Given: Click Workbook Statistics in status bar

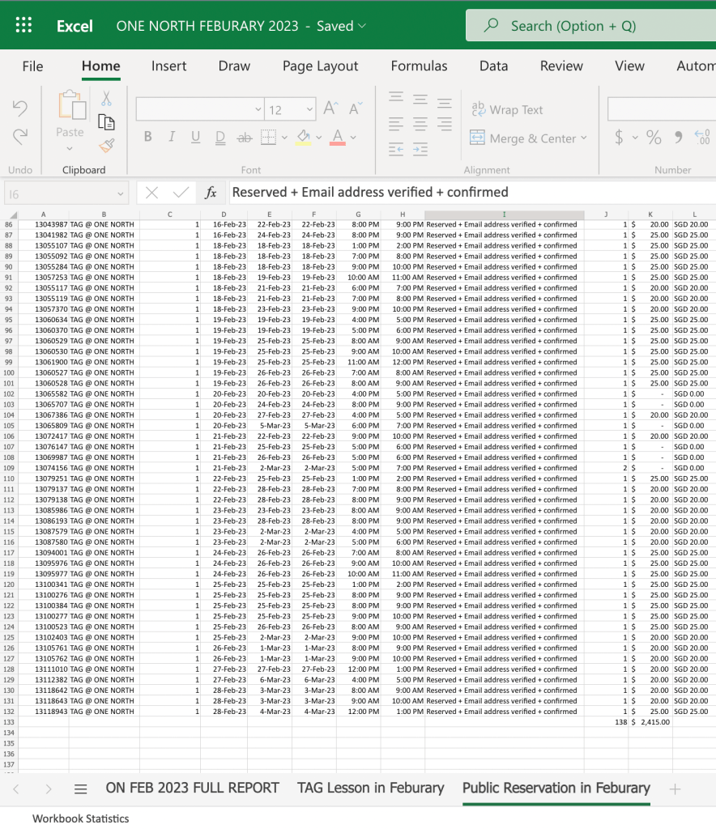Looking at the screenshot, I should [x=80, y=818].
